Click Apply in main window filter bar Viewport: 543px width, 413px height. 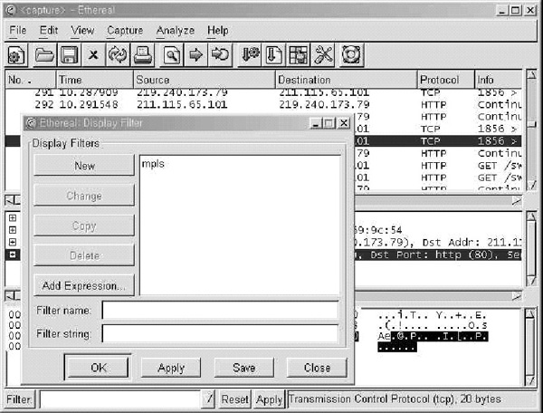coord(270,399)
